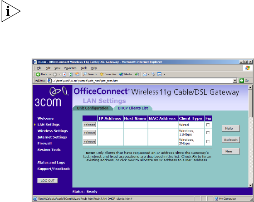Click the LOG OUT button
Viewport: 254px width, 202px height.
click(48, 181)
